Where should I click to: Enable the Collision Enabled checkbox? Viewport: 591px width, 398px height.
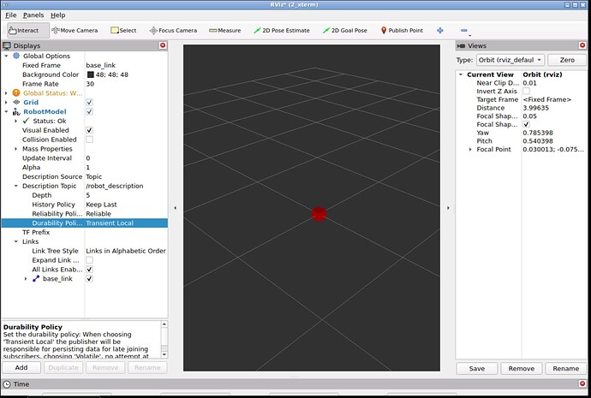pos(89,140)
